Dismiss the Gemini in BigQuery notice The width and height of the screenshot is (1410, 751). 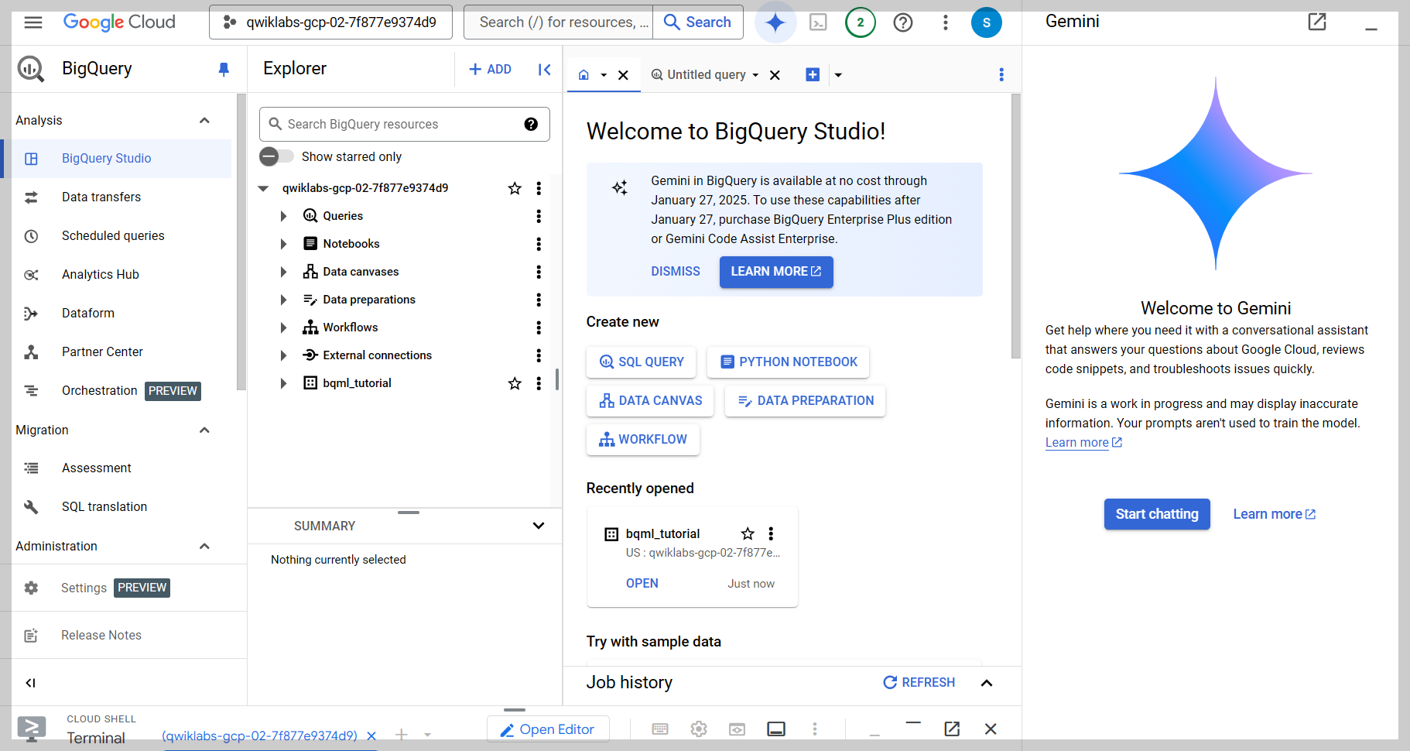pos(676,272)
